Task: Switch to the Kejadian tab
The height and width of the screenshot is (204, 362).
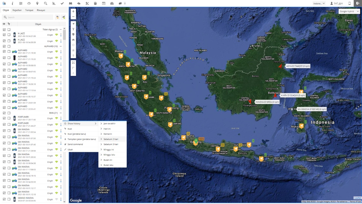Action: [x=17, y=10]
